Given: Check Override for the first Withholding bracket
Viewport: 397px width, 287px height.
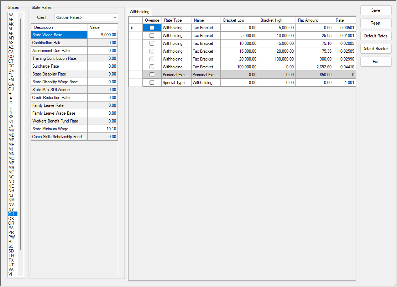Looking at the screenshot, I should (152, 27).
